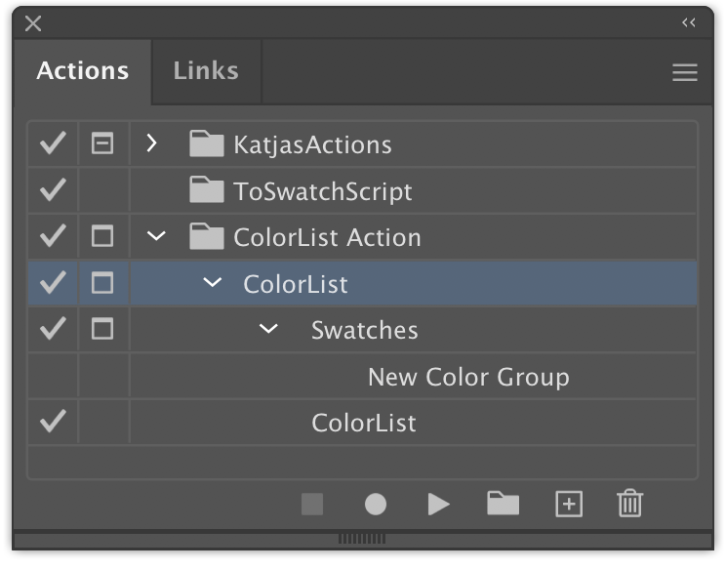Screen dimensions: 726x570
Task: Collapse the panel with double-arrow icon
Action: [689, 22]
